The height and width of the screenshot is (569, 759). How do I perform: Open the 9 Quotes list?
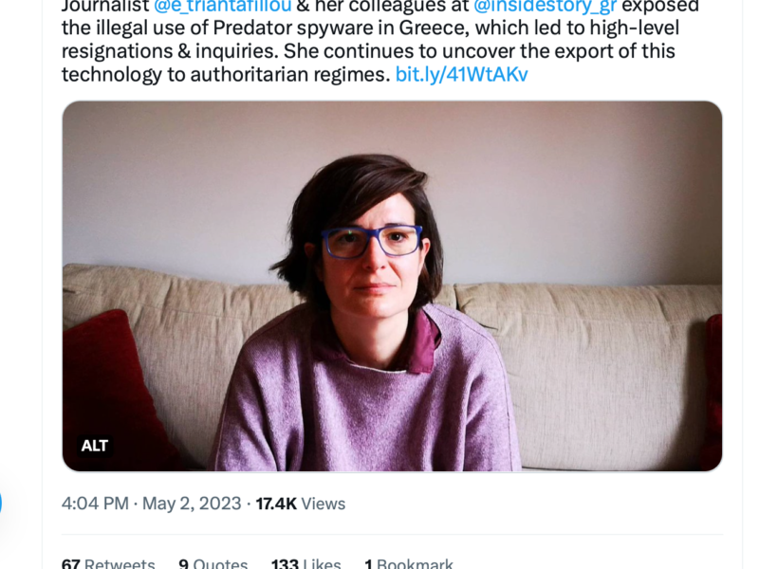pyautogui.click(x=213, y=563)
